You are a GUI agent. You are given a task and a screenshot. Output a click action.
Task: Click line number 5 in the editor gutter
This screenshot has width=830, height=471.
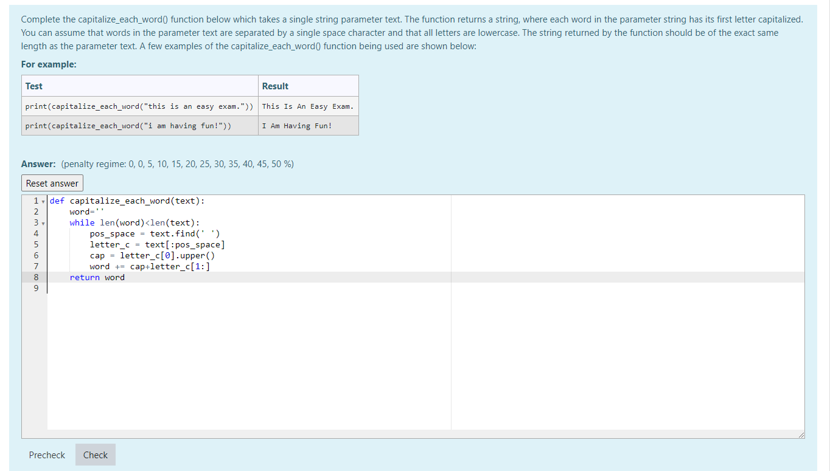click(x=36, y=244)
